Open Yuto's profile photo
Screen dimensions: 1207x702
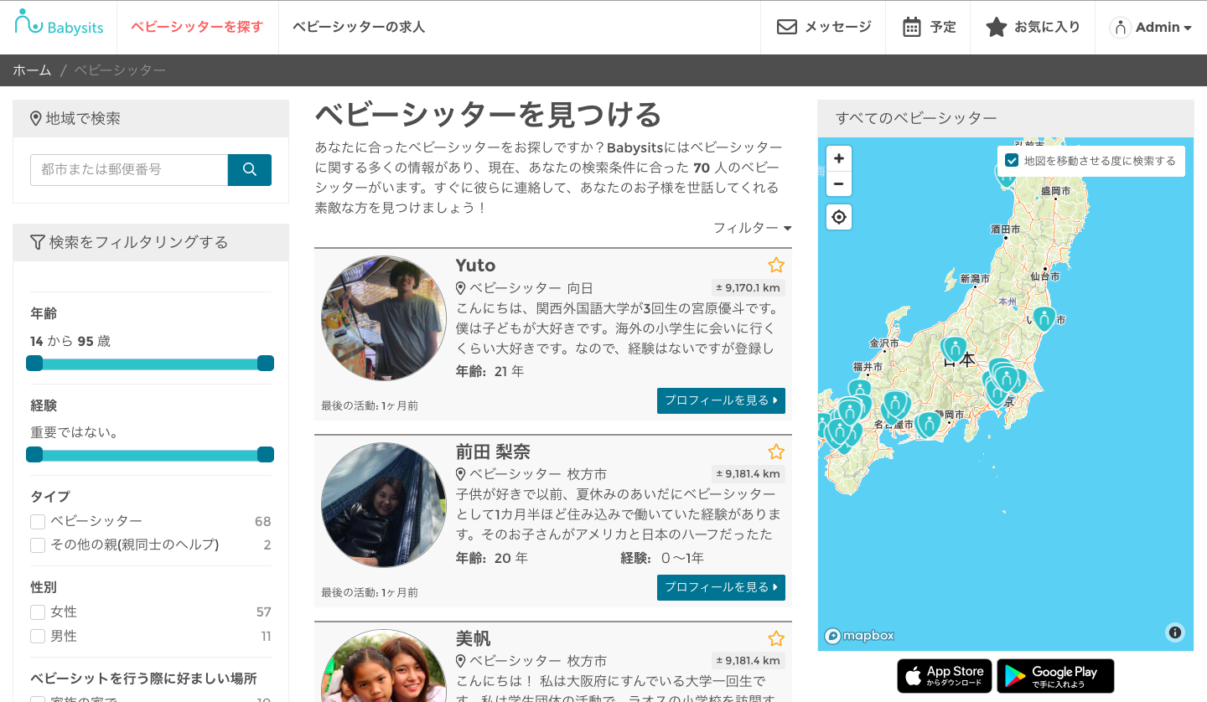[384, 318]
